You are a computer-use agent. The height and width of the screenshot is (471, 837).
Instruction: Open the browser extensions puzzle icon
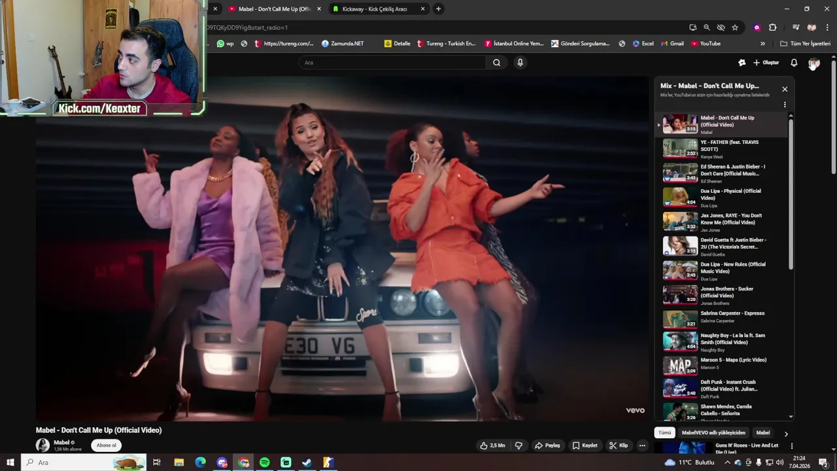pos(773,27)
